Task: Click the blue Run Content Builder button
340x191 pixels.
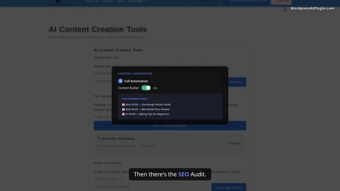Action: tap(170, 126)
